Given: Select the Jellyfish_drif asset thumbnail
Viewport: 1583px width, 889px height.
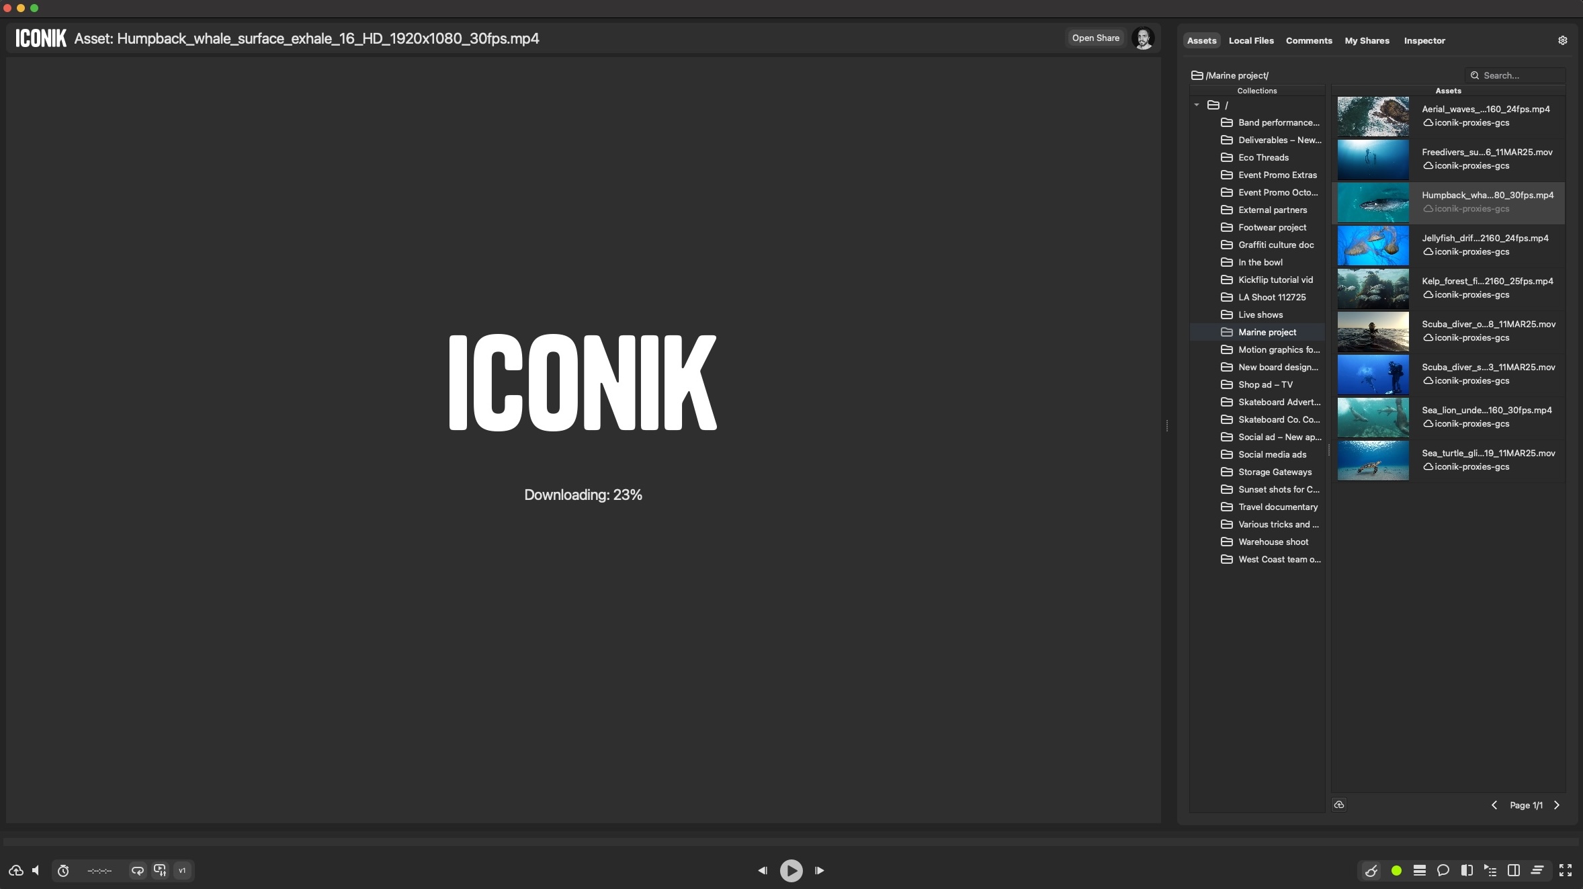Looking at the screenshot, I should pyautogui.click(x=1373, y=245).
